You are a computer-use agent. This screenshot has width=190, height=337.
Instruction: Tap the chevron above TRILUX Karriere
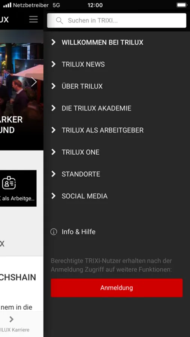click(11, 319)
